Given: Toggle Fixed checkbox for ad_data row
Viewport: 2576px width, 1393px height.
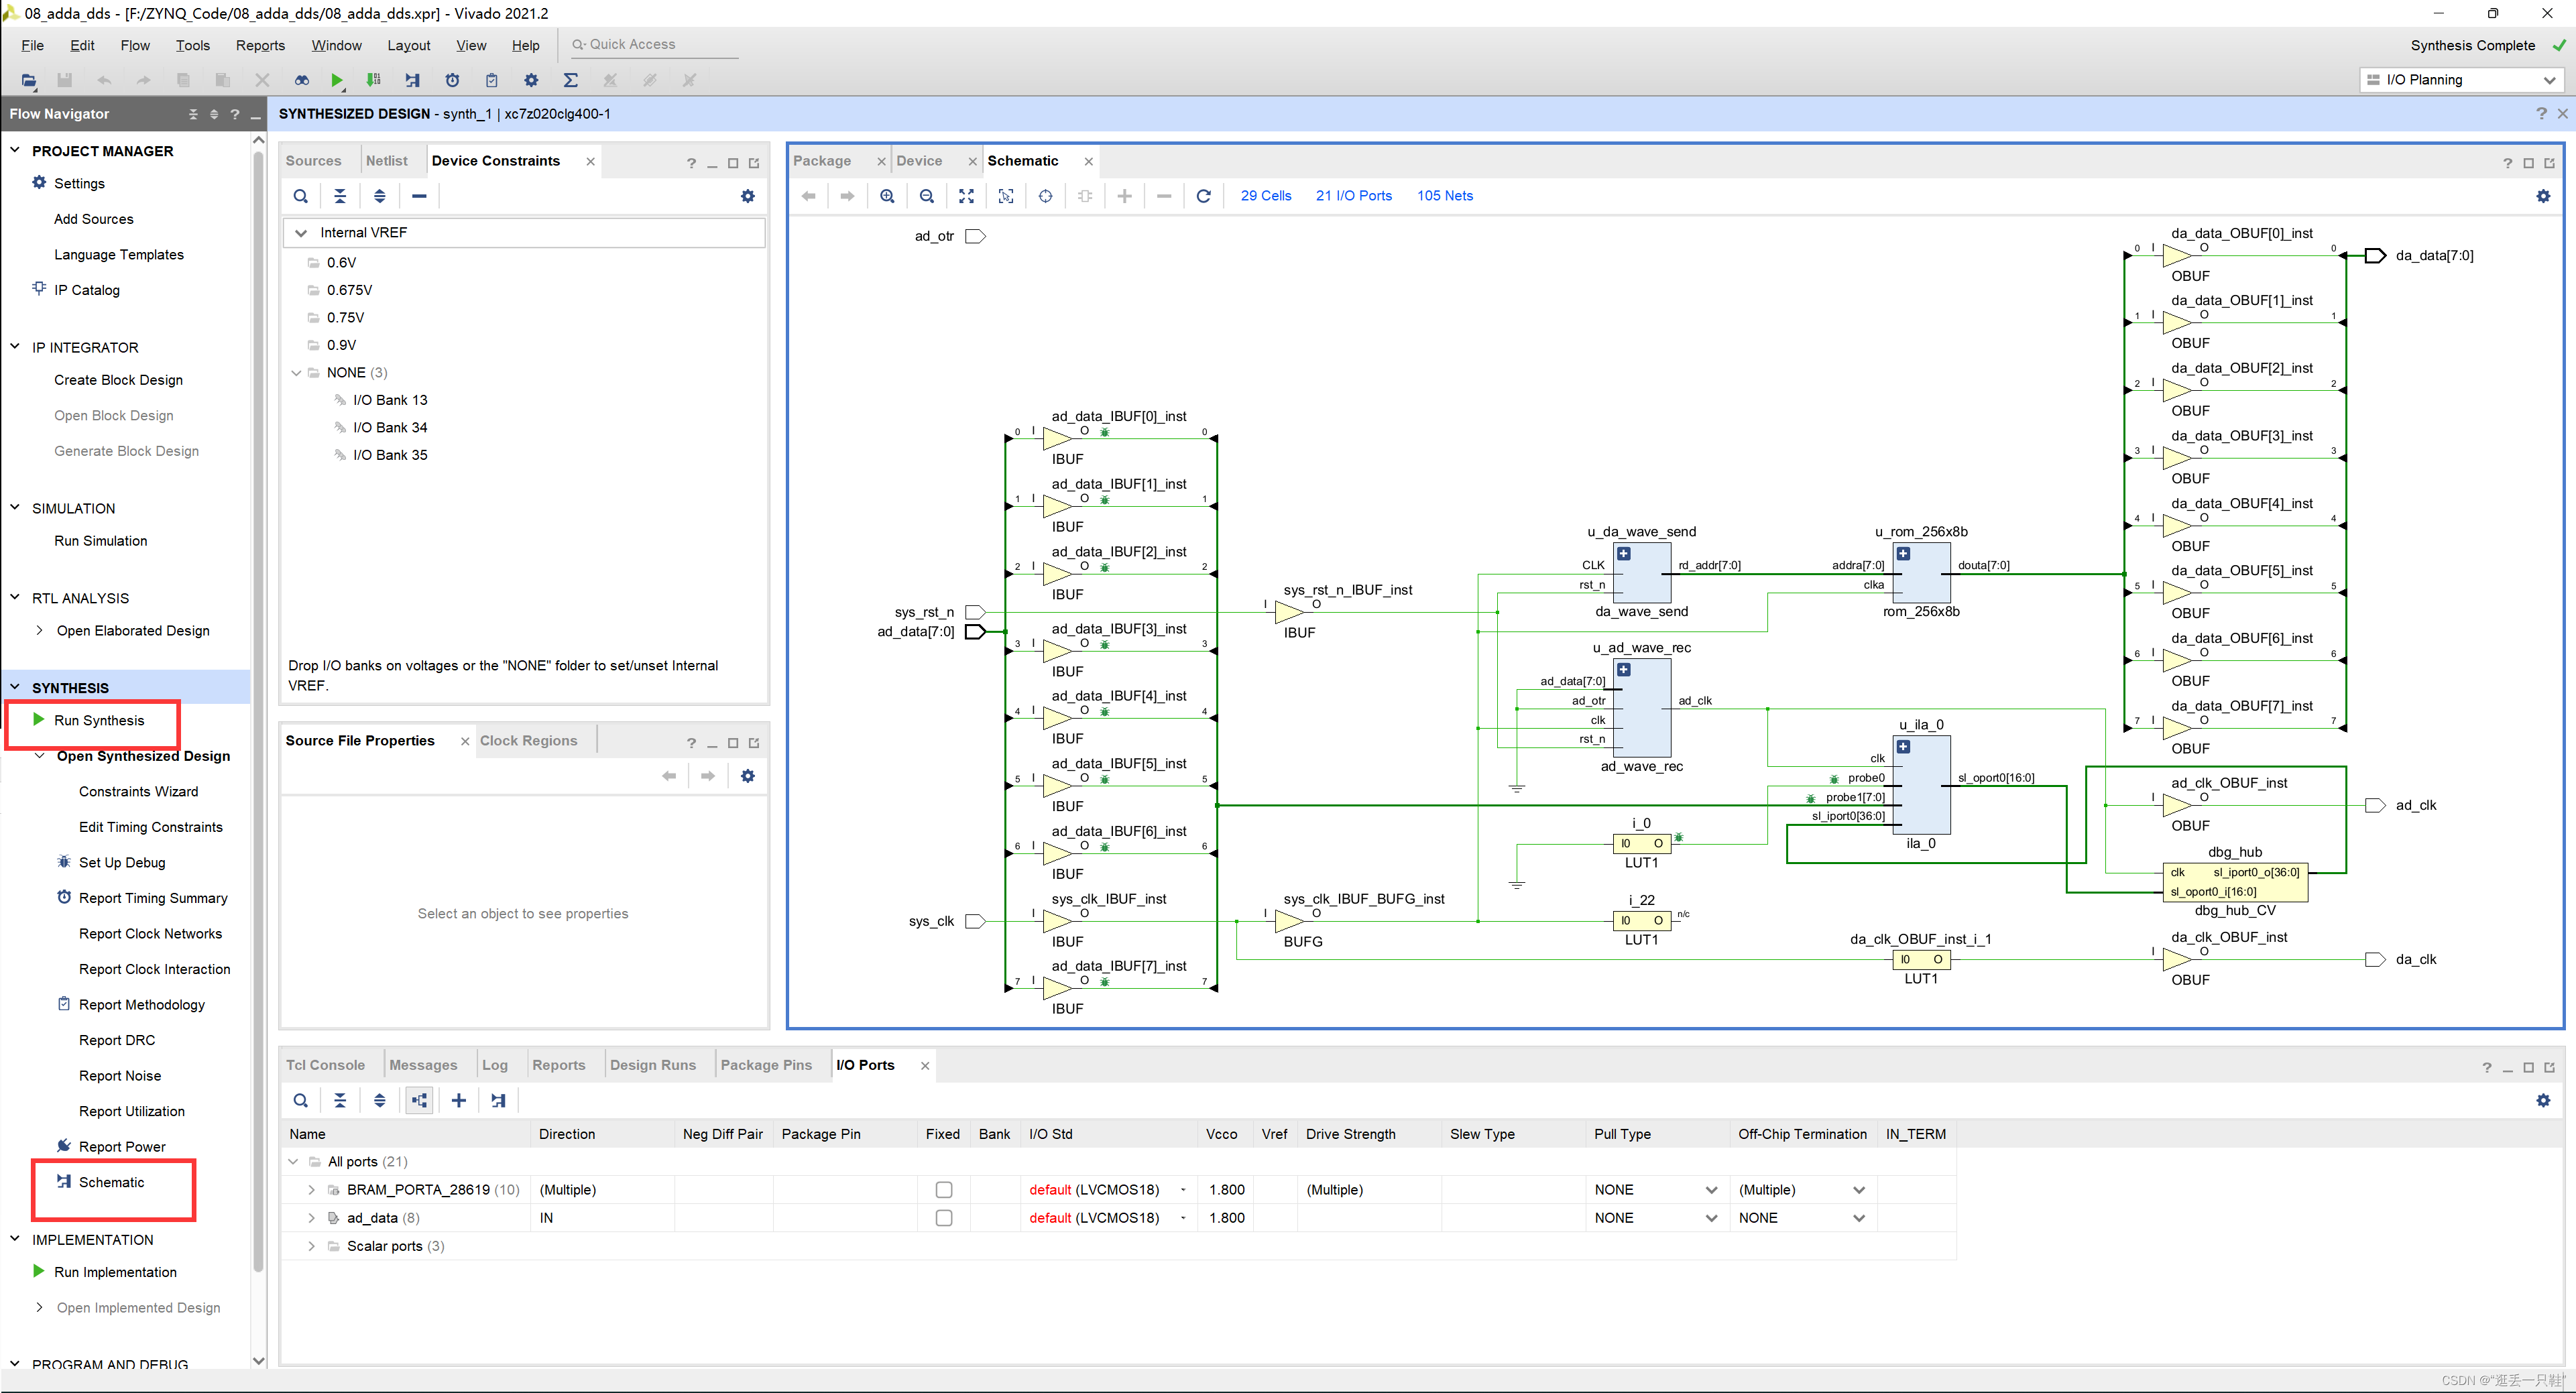Looking at the screenshot, I should tap(943, 1218).
